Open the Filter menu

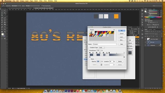[x=41, y=1]
